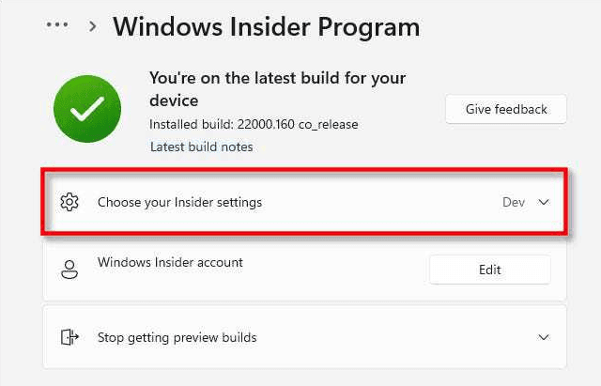601x386 pixels.
Task: Click the Windows Insider account label
Action: tap(170, 262)
